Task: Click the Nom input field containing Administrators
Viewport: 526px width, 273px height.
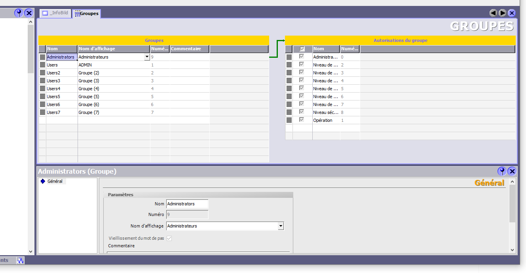Action: 187,204
